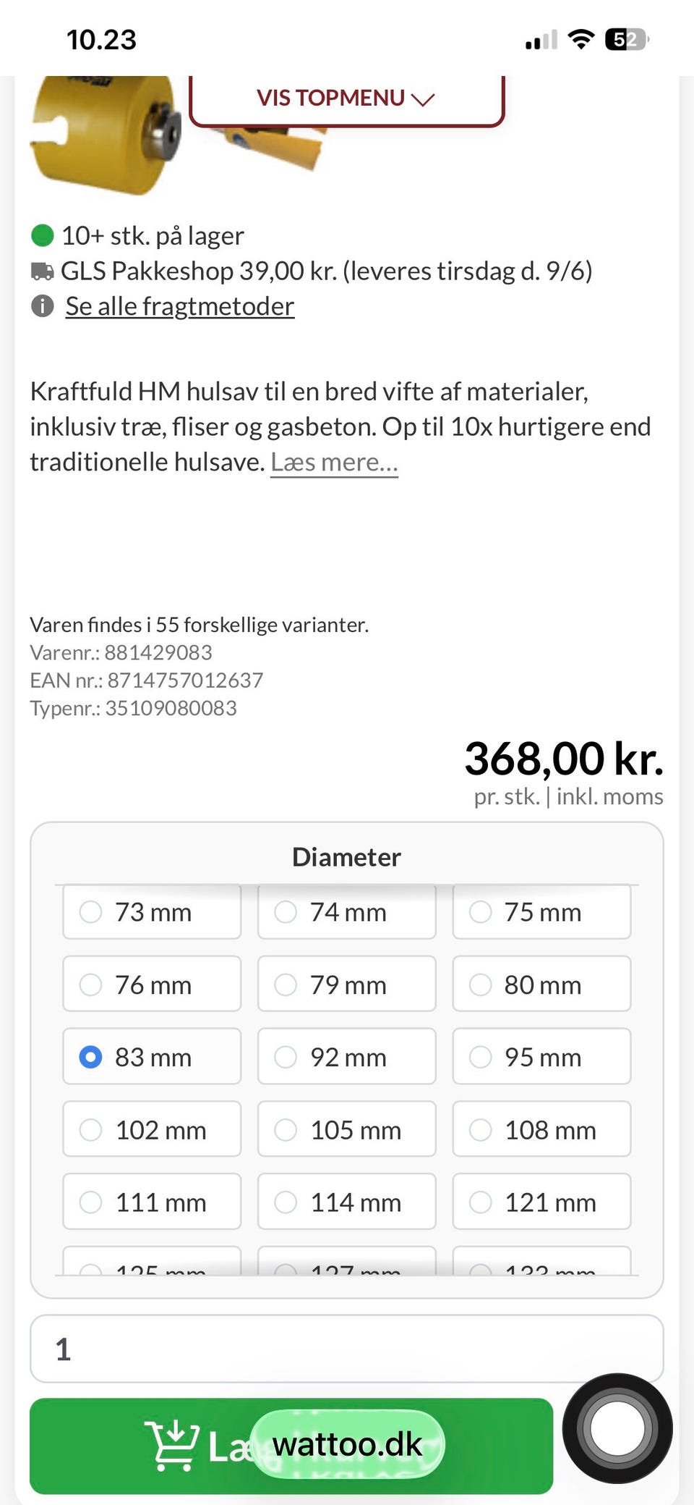Click the green add to cart button
694x1505 pixels.
291,1446
